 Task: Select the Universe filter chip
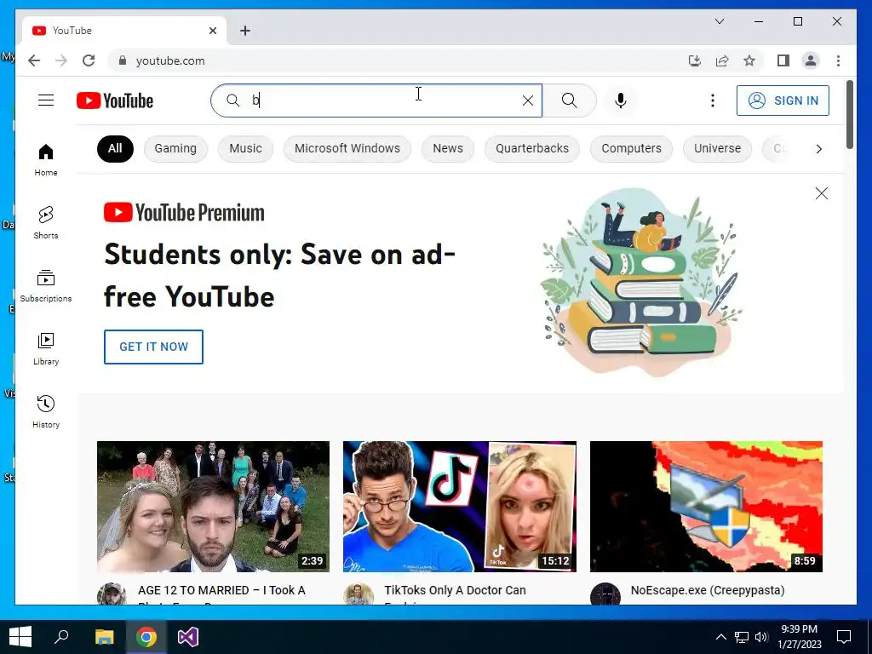(717, 148)
